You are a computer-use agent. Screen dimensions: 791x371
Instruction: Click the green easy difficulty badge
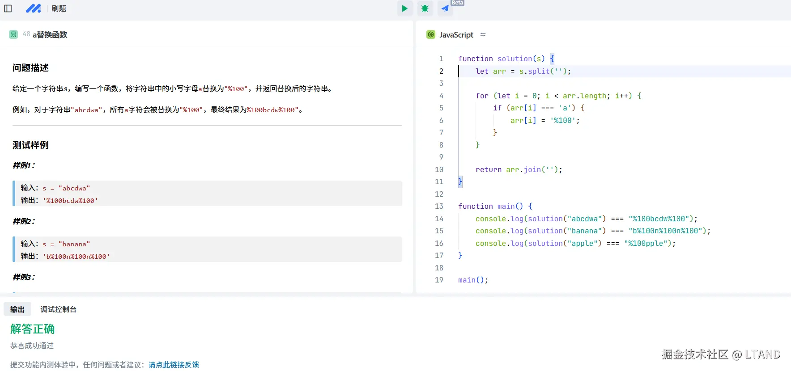[13, 34]
